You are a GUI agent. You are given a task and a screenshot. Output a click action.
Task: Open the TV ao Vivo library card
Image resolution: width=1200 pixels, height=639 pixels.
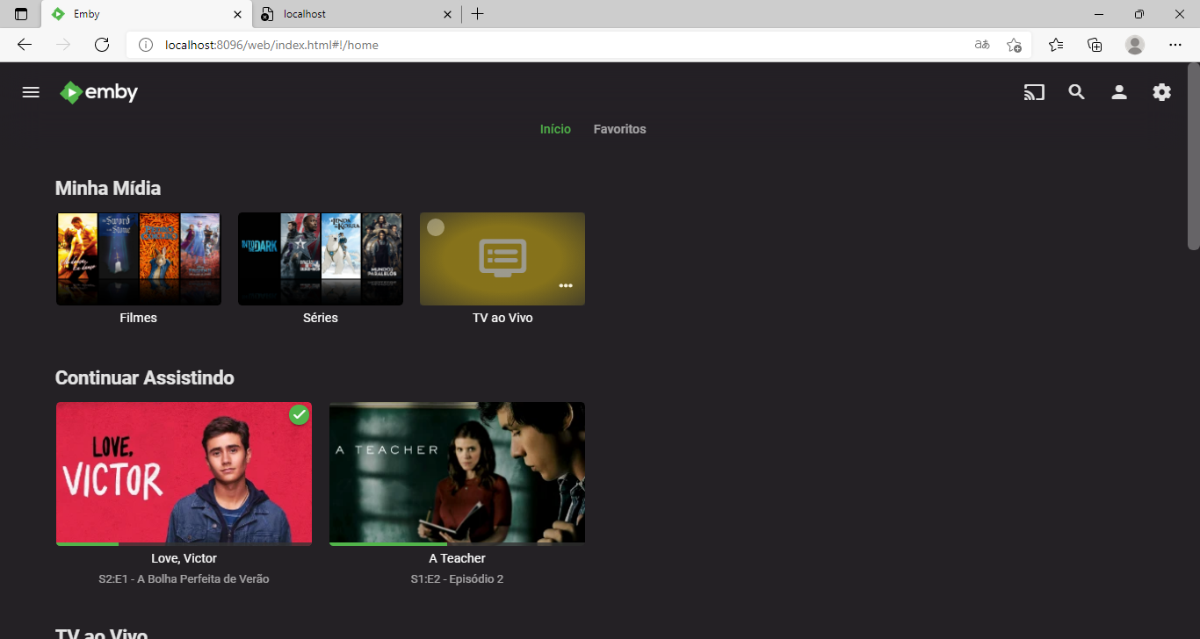click(x=502, y=259)
